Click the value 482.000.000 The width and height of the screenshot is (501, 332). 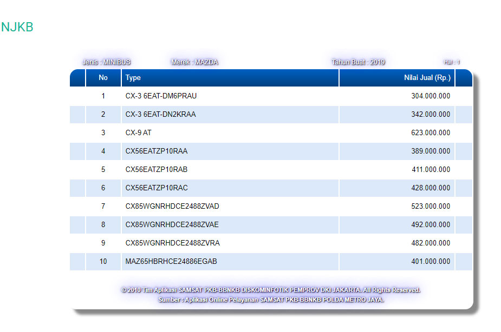[x=431, y=243]
